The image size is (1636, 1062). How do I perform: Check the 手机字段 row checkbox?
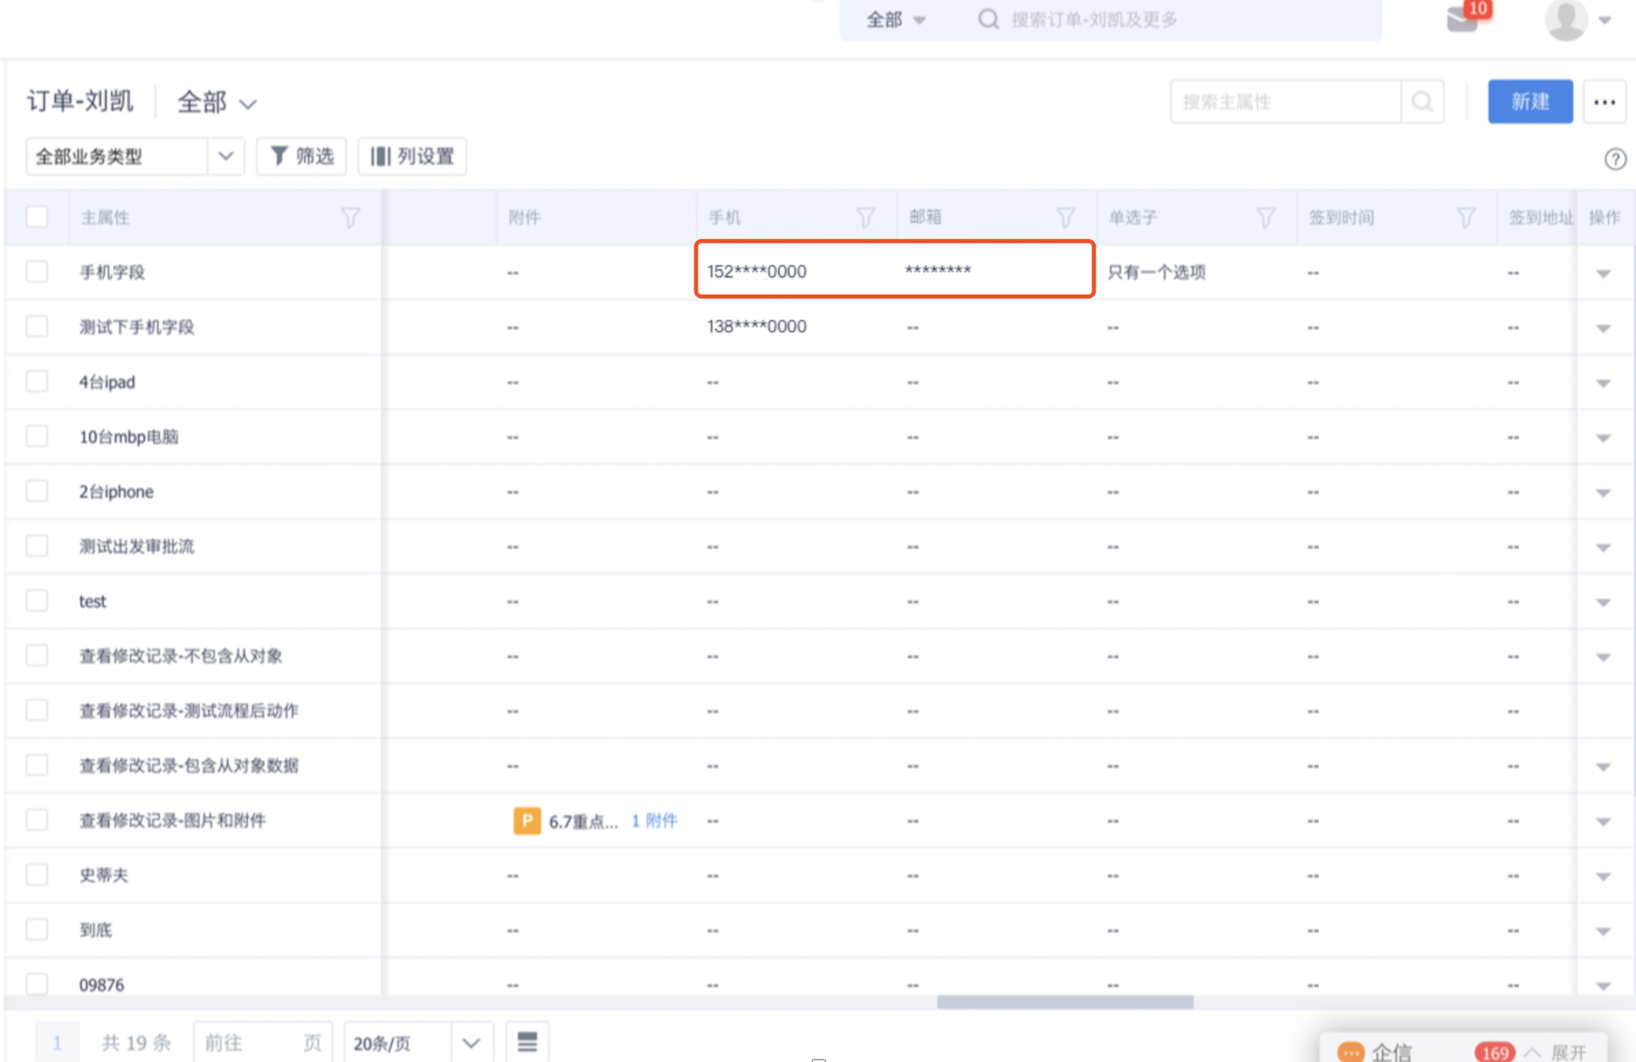coord(37,272)
